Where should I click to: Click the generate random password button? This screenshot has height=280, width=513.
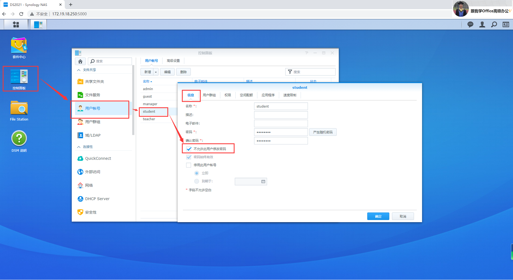323,132
